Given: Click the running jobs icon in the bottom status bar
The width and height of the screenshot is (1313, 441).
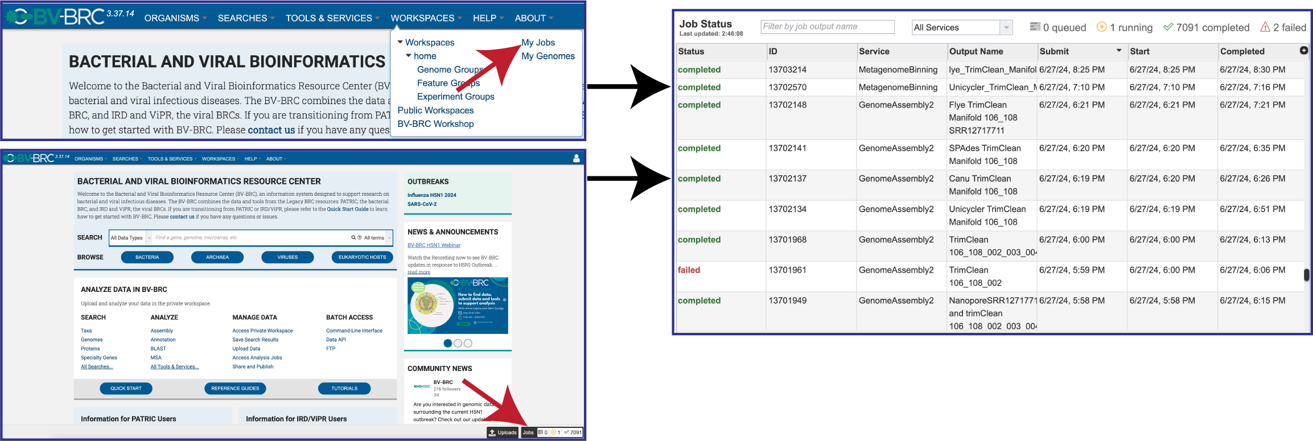Looking at the screenshot, I should coord(553,432).
